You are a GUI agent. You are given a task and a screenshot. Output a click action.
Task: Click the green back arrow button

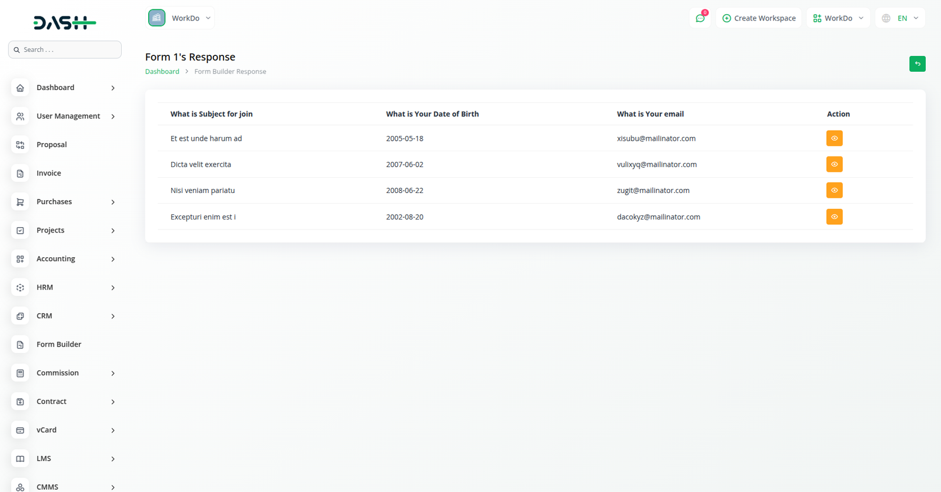[x=917, y=64]
